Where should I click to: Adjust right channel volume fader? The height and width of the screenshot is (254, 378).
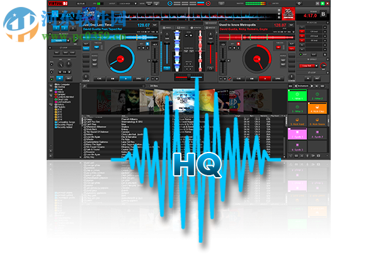click(210, 54)
